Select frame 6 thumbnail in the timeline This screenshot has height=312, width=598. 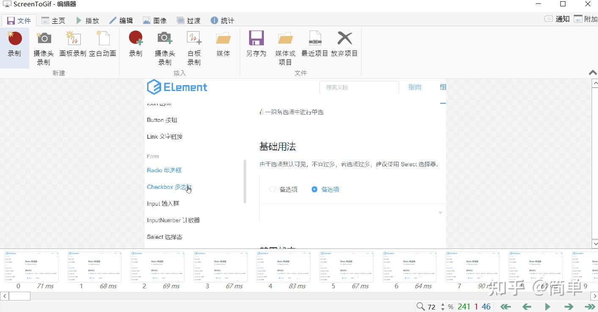pos(409,267)
